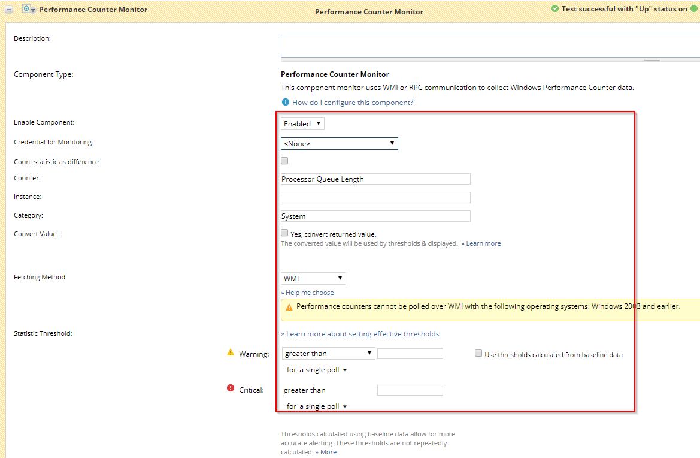Image resolution: width=700 pixels, height=458 pixels.
Task: Open 'Learn more about setting effective thresholds' link
Action: [x=362, y=334]
